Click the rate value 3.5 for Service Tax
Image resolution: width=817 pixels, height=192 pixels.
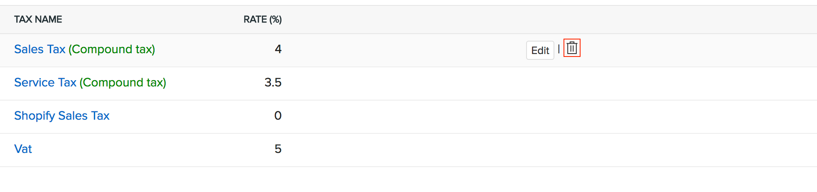click(x=273, y=83)
